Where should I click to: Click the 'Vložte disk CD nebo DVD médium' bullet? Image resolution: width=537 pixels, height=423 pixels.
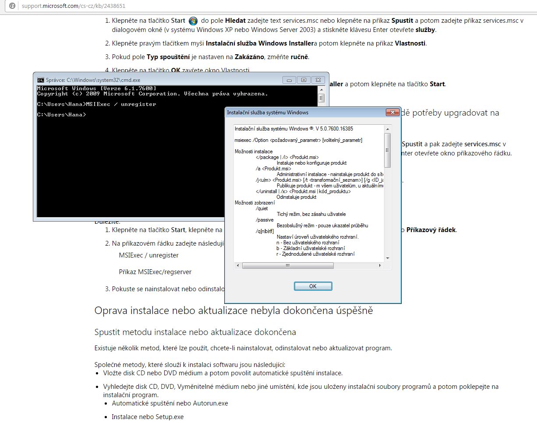click(223, 374)
